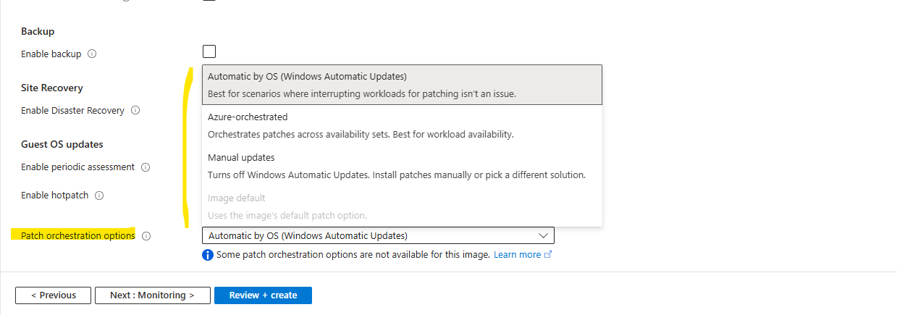Viewport: 897px width, 315px height.
Task: Collapse the patch orchestration dropdown via its chevron
Action: click(x=543, y=235)
